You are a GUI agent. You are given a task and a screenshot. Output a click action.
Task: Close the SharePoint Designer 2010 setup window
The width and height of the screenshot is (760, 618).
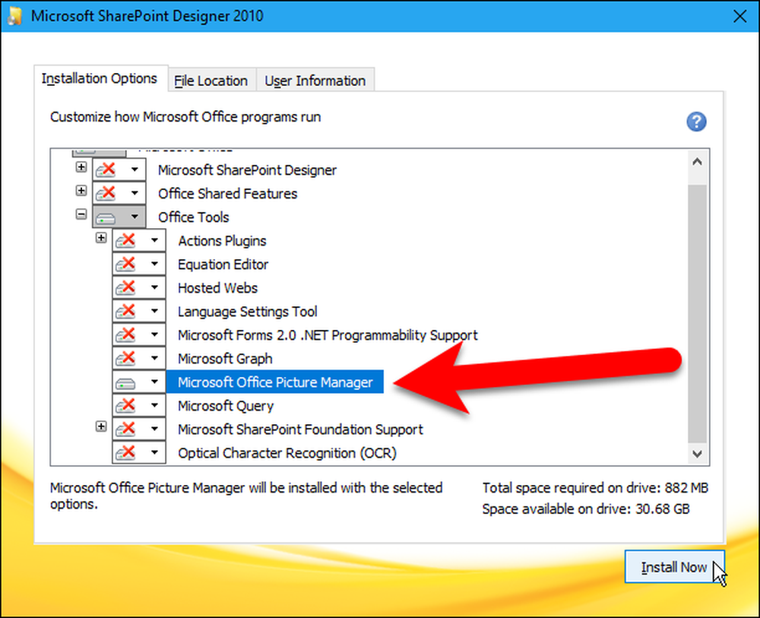[x=739, y=17]
